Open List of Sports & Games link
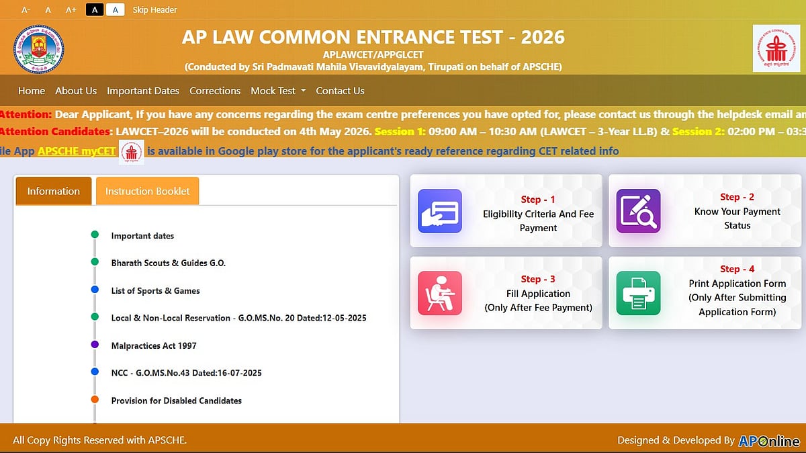 click(x=155, y=291)
